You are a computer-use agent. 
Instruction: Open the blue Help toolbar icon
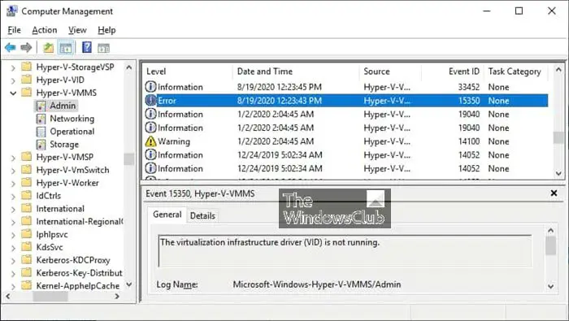point(87,47)
